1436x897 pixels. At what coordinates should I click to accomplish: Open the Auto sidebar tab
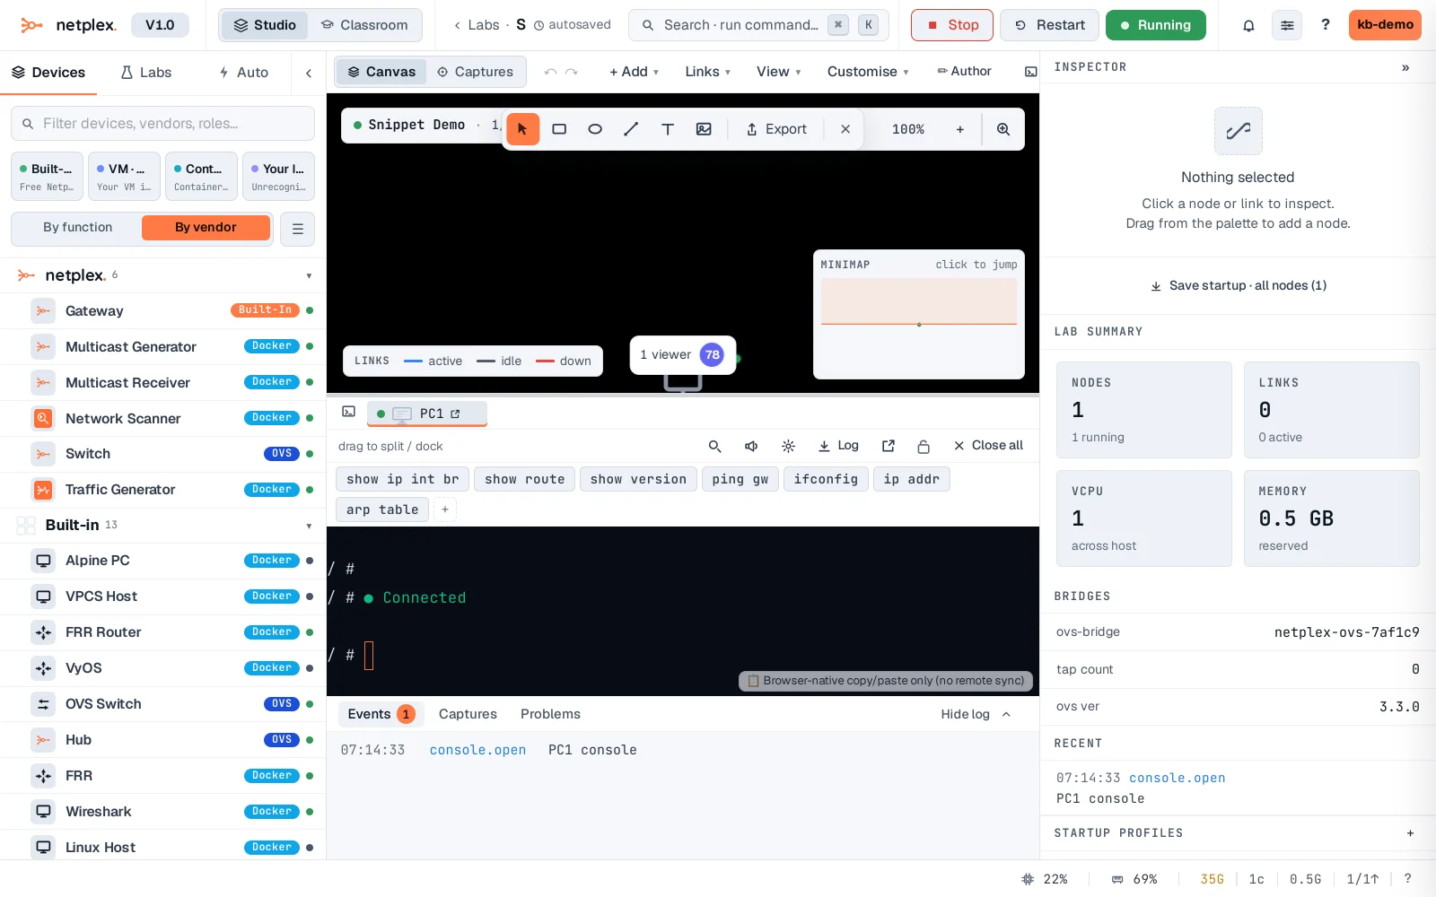pos(243,73)
